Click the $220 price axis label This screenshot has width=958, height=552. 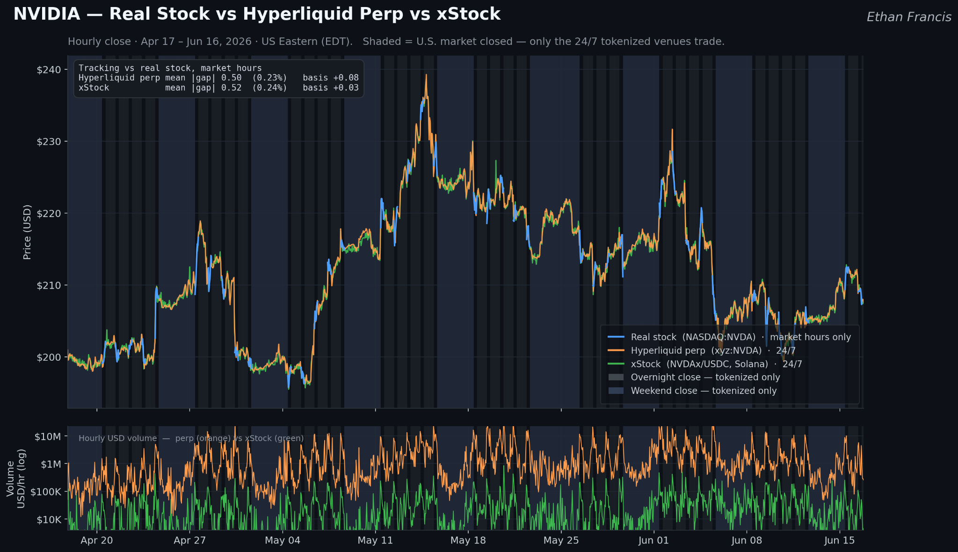[49, 213]
